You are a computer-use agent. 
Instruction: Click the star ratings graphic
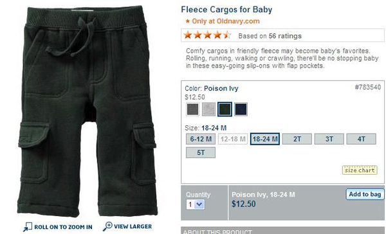click(x=208, y=35)
